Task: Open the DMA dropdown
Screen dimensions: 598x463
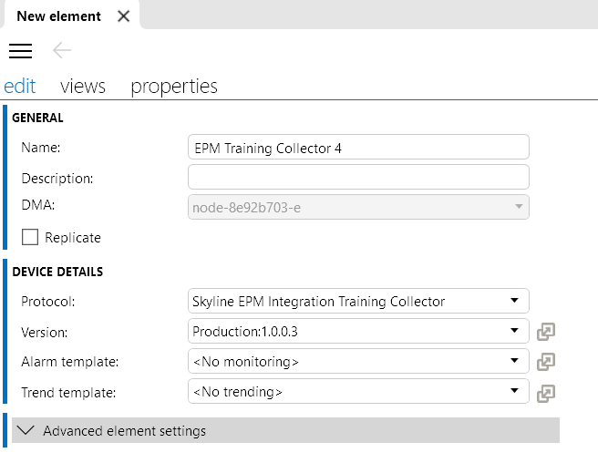Action: coord(358,207)
